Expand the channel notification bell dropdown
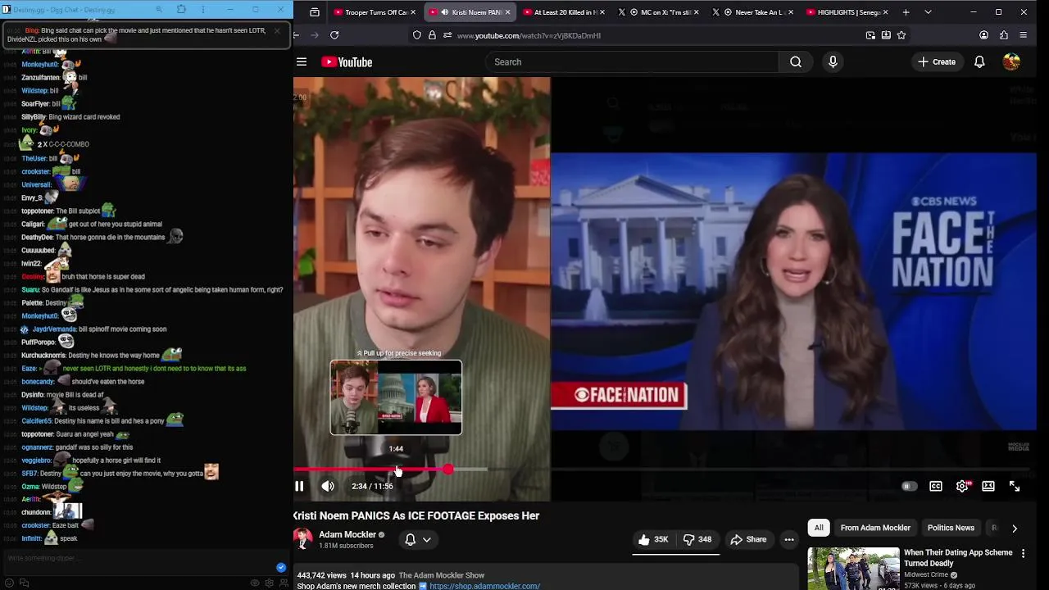The width and height of the screenshot is (1049, 590). coord(418,539)
